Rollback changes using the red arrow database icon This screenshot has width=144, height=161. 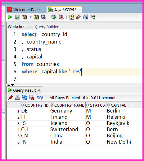point(61,17)
